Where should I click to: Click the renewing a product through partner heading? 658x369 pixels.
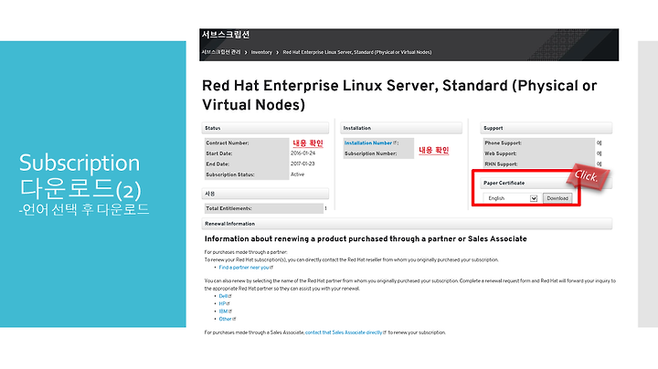366,238
